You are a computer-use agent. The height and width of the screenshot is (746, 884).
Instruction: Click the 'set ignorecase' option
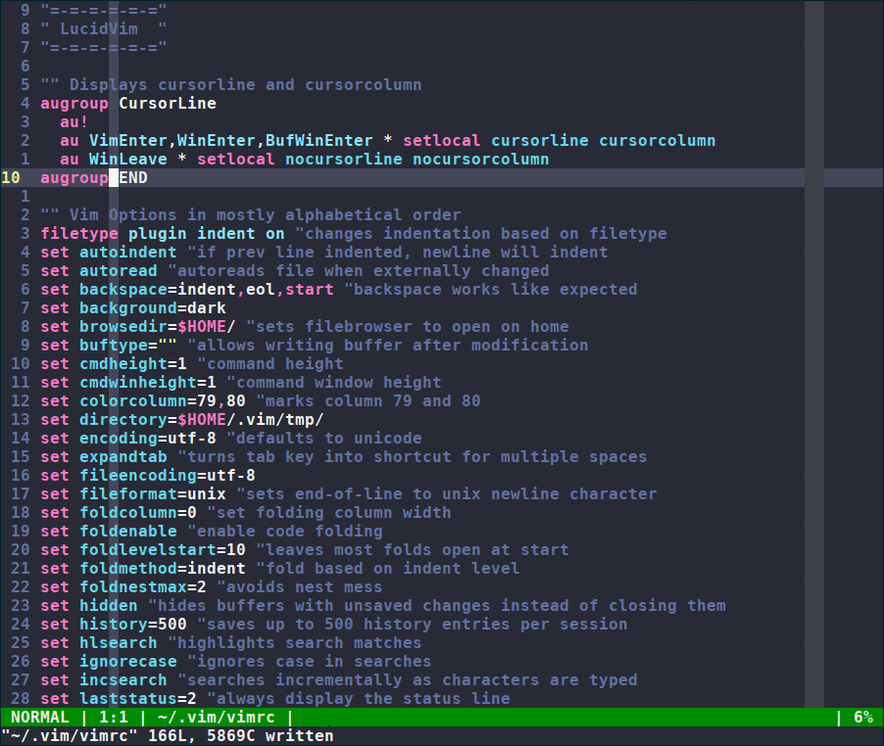pos(108,661)
